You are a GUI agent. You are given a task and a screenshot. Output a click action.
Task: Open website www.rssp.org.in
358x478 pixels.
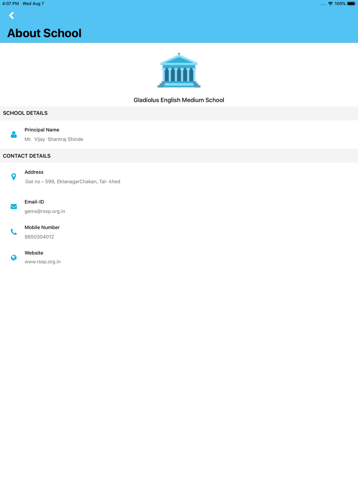pyautogui.click(x=42, y=262)
